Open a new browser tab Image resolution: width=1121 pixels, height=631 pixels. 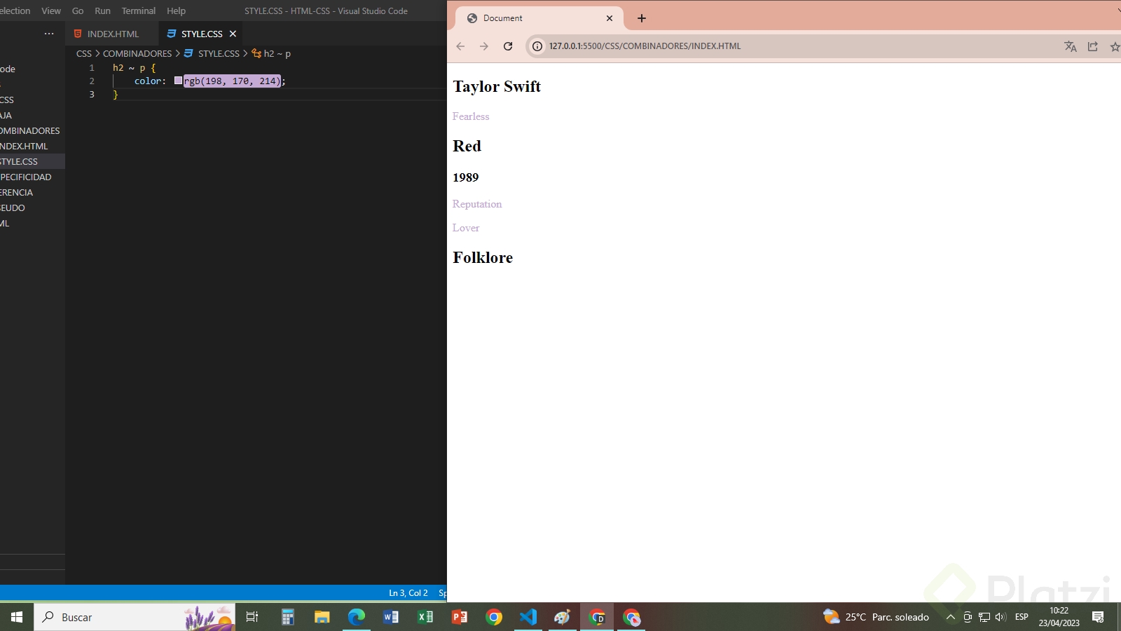point(642,18)
